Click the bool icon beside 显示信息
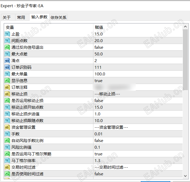The image size is (190, 182). tap(7, 81)
